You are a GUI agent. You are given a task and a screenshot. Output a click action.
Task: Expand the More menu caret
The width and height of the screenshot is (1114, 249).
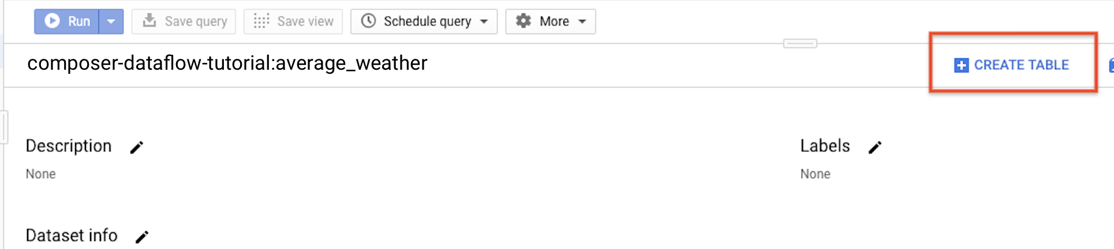(x=582, y=21)
